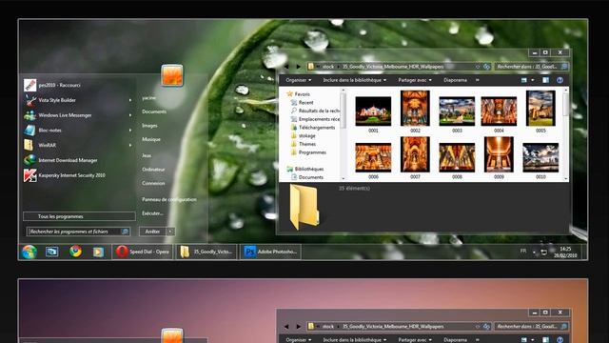Open the clock showing 14:25

pyautogui.click(x=565, y=252)
